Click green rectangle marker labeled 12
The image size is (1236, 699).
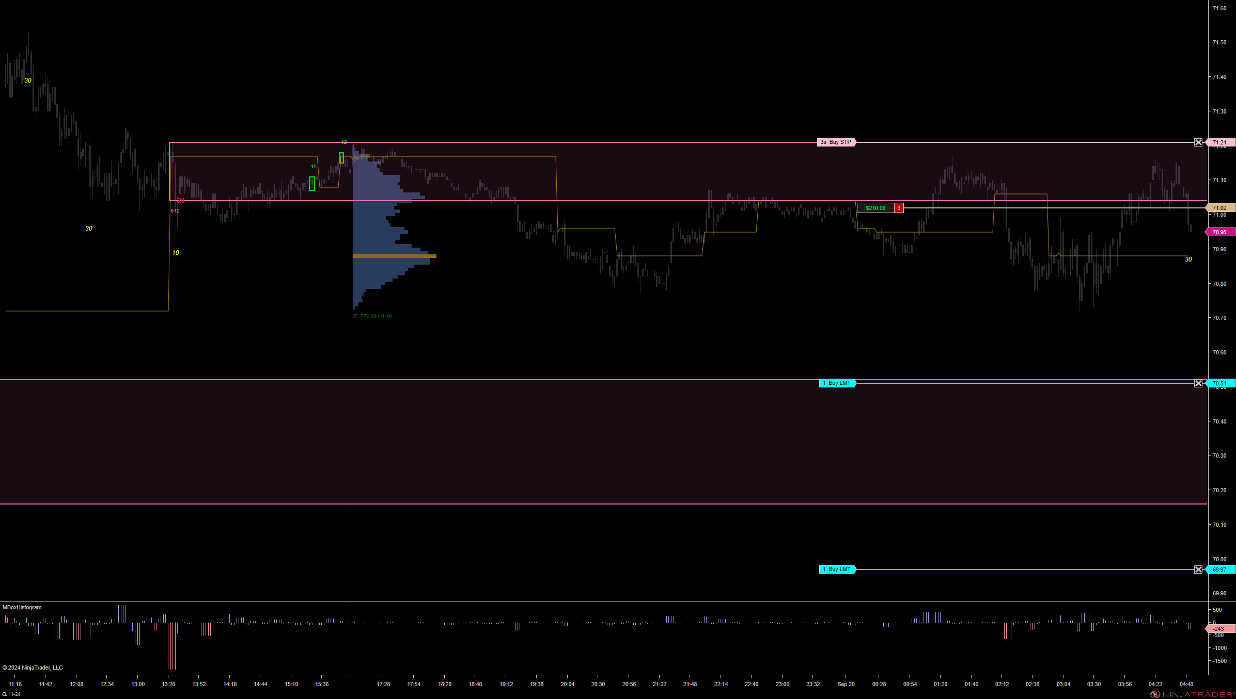pyautogui.click(x=341, y=158)
